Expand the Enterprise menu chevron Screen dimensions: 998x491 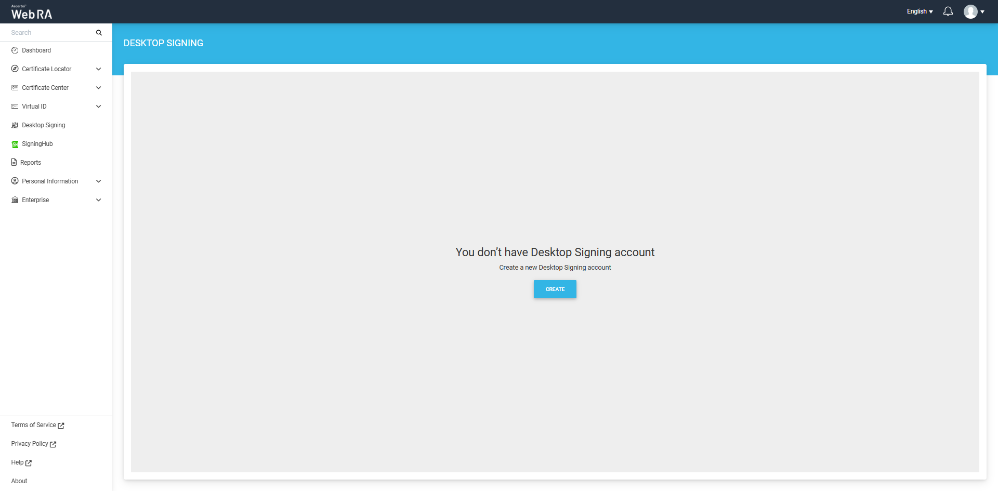tap(99, 200)
